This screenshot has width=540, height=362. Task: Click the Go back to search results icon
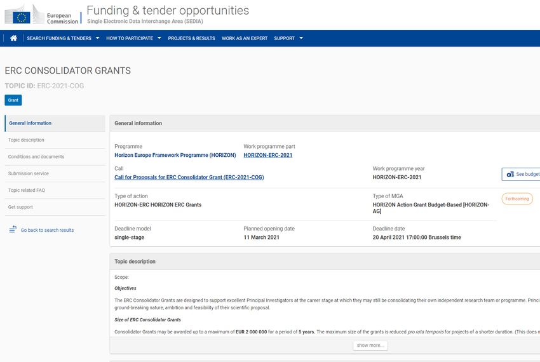click(x=13, y=229)
